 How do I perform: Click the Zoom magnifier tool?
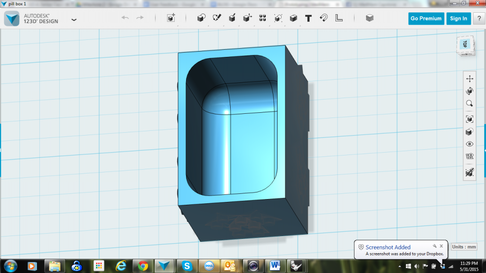point(469,103)
